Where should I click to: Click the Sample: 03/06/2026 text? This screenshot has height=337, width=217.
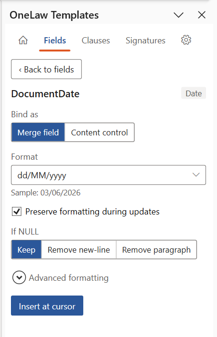click(46, 193)
